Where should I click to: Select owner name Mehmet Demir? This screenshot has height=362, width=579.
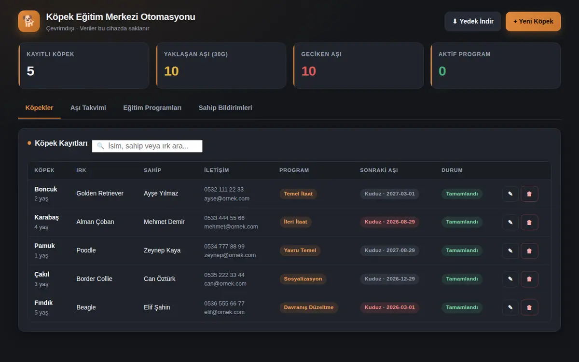pos(164,222)
